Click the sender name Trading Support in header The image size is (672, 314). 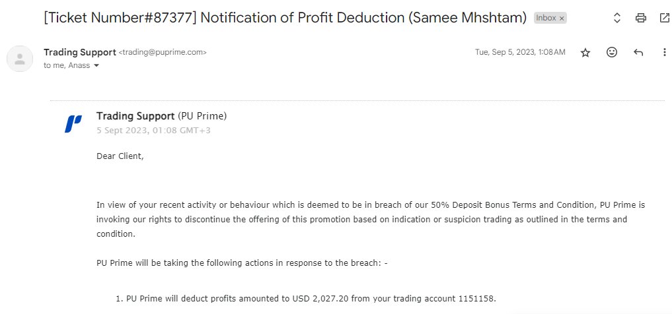pyautogui.click(x=79, y=52)
